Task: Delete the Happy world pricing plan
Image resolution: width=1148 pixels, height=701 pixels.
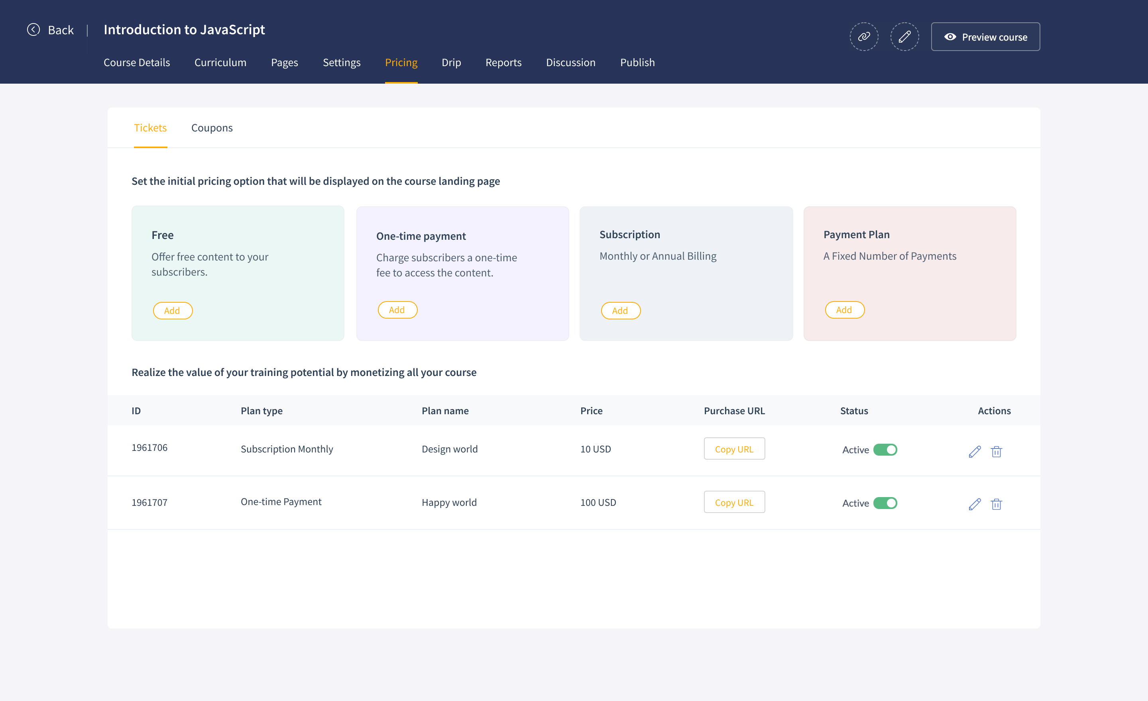Action: [x=997, y=504]
